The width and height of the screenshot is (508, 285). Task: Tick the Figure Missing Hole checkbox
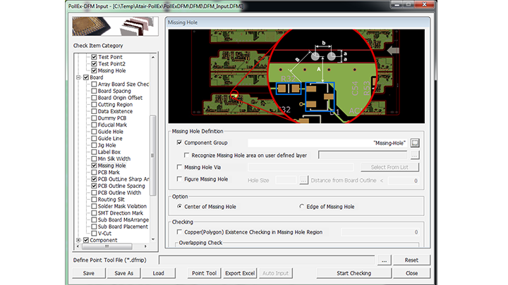point(179,179)
